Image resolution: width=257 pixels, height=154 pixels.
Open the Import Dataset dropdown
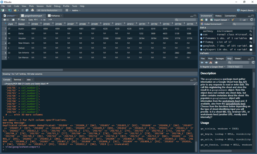[220, 20]
